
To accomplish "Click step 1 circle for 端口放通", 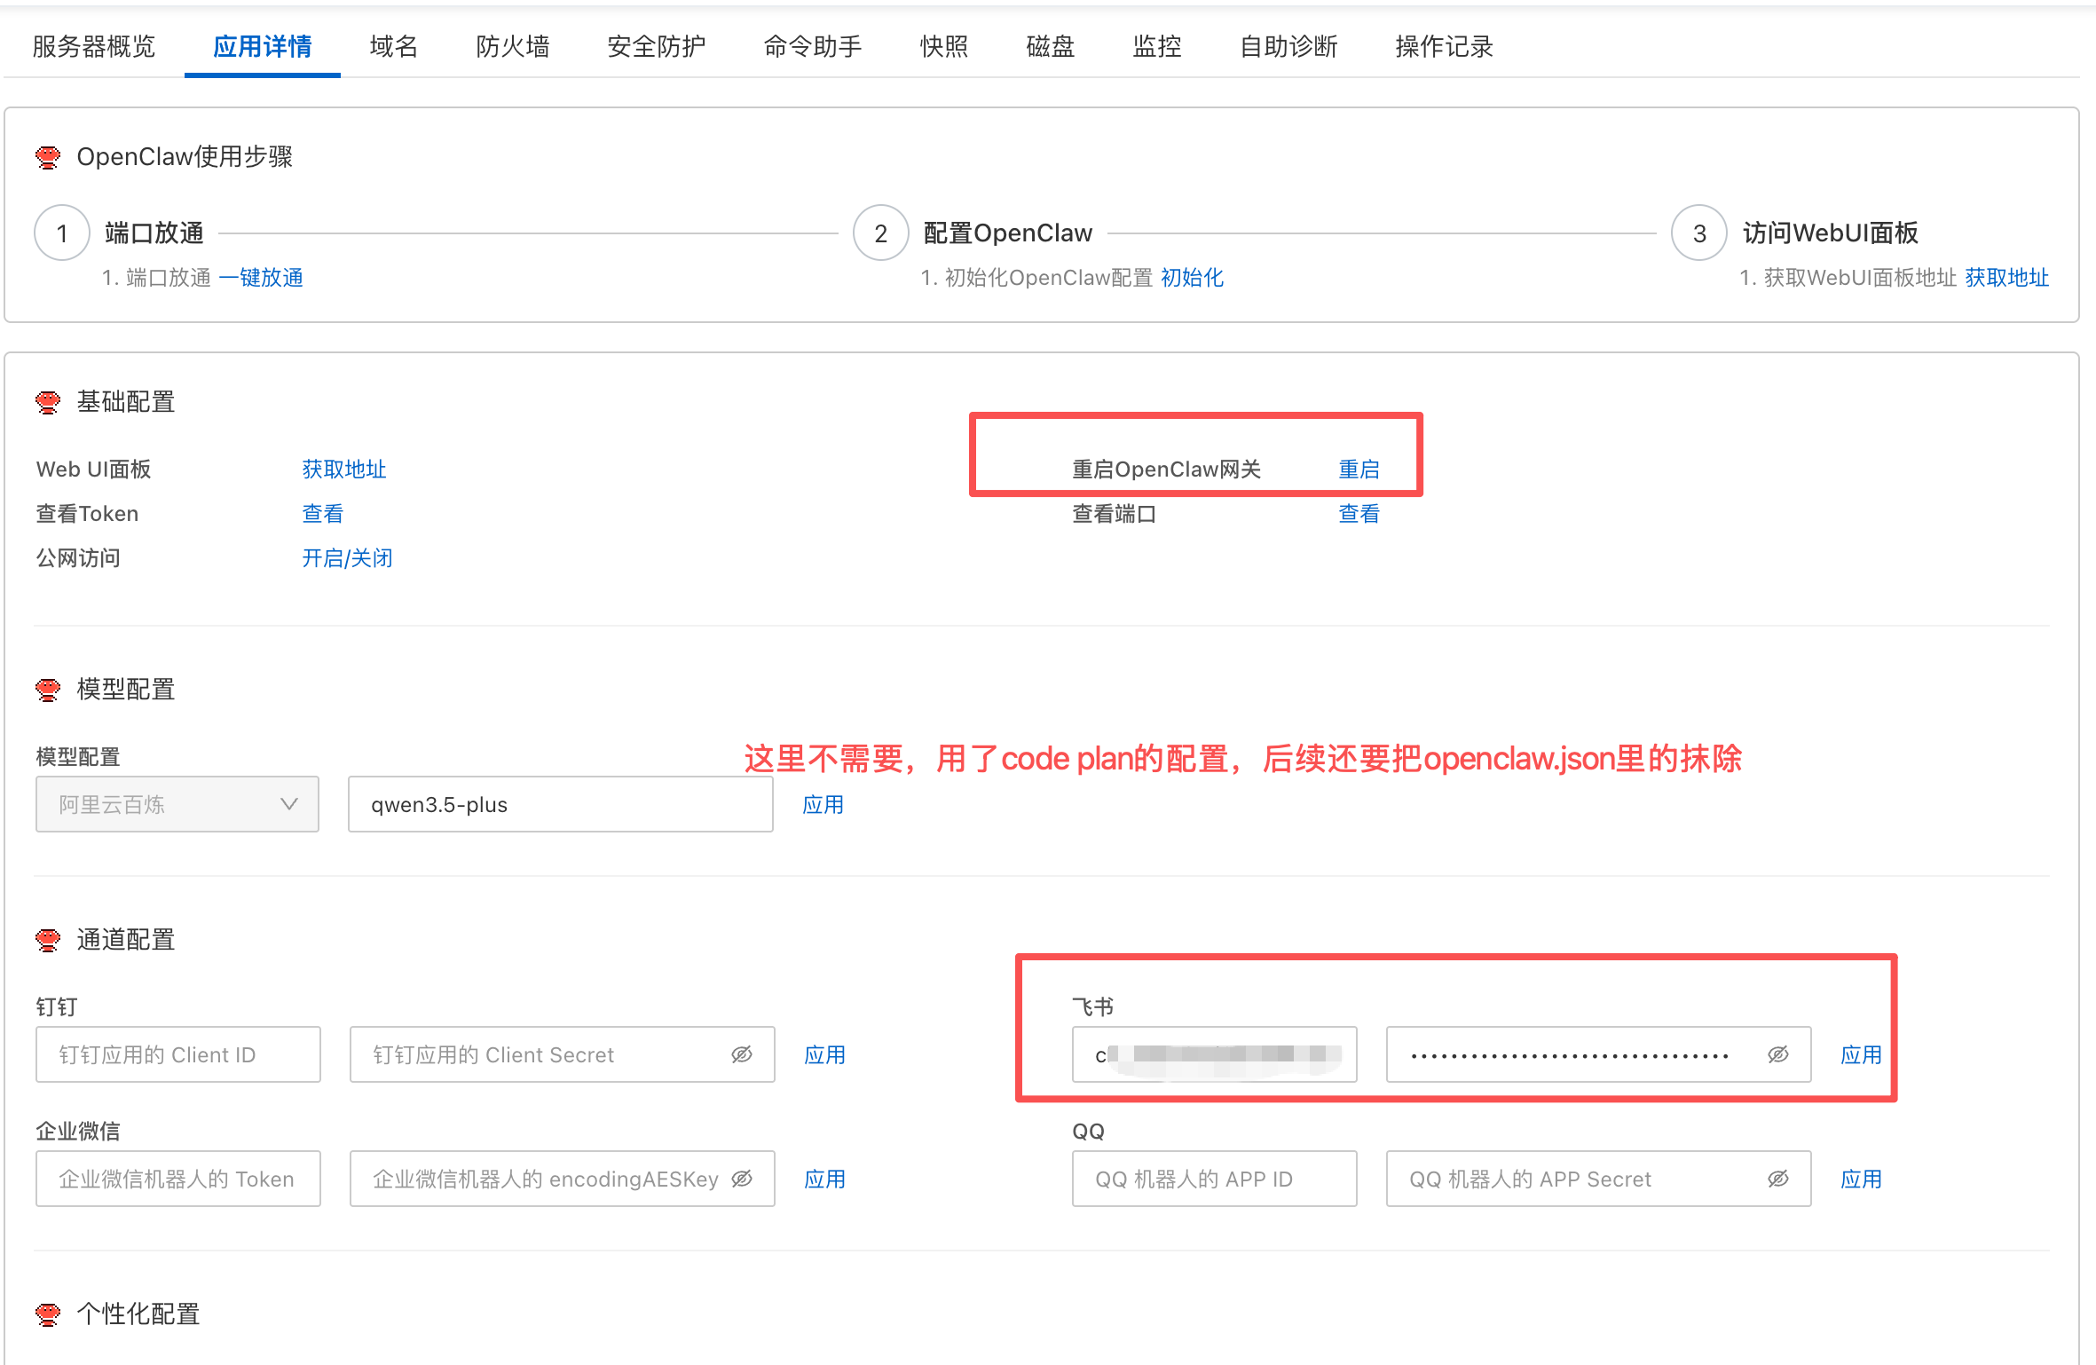I will [61, 233].
